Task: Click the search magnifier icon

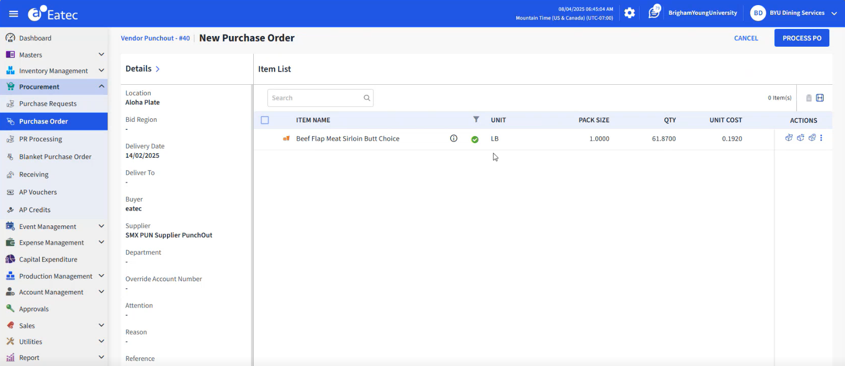Action: pyautogui.click(x=366, y=98)
